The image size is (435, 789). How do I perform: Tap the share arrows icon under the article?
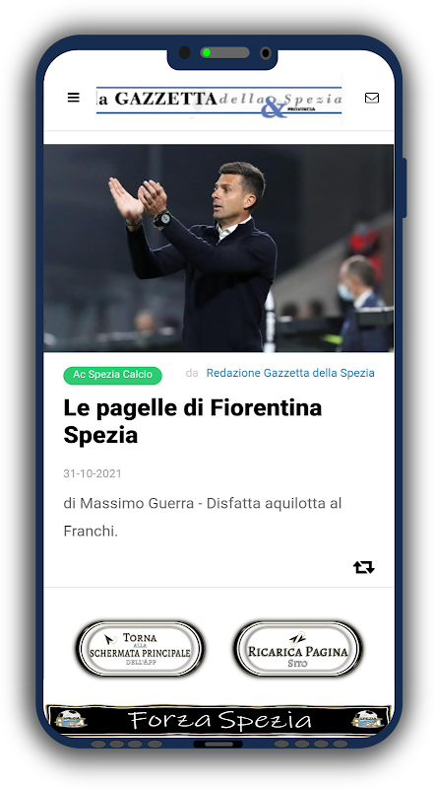pyautogui.click(x=364, y=568)
